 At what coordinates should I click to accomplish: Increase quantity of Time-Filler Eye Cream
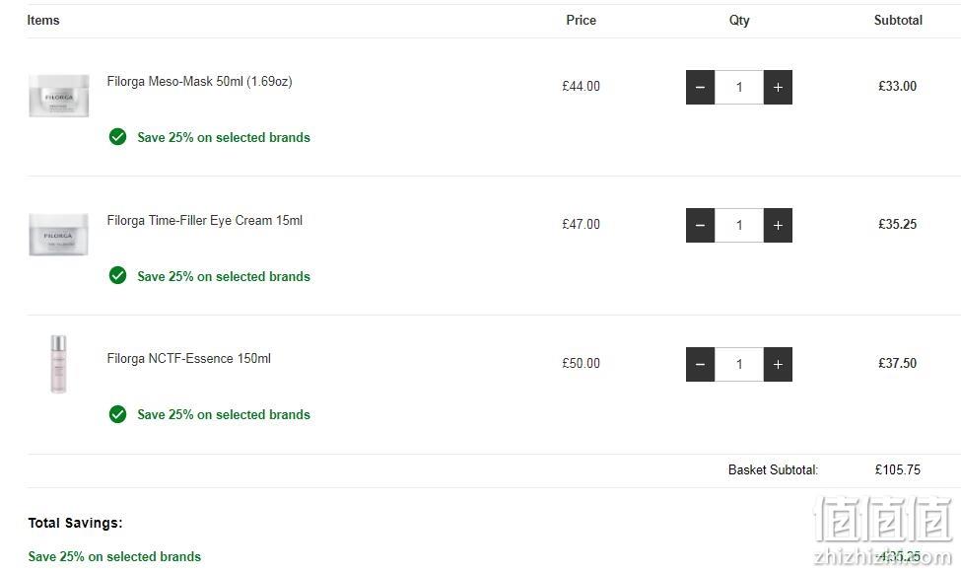(x=778, y=225)
